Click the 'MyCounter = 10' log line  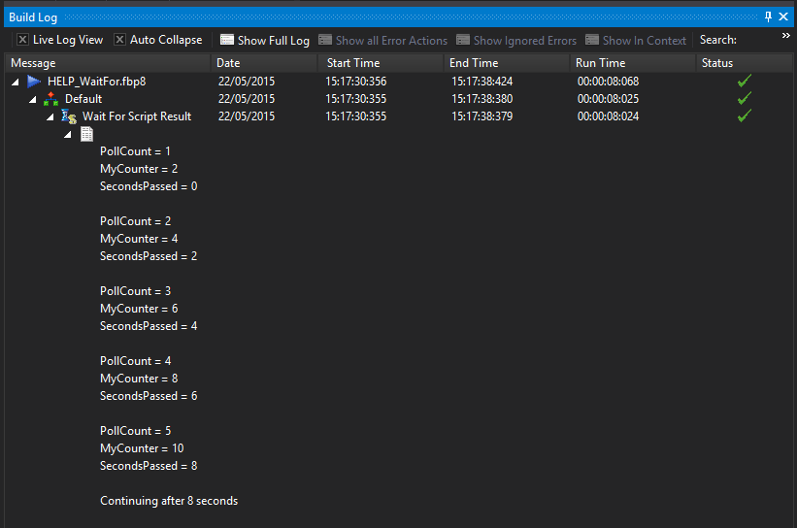[142, 448]
